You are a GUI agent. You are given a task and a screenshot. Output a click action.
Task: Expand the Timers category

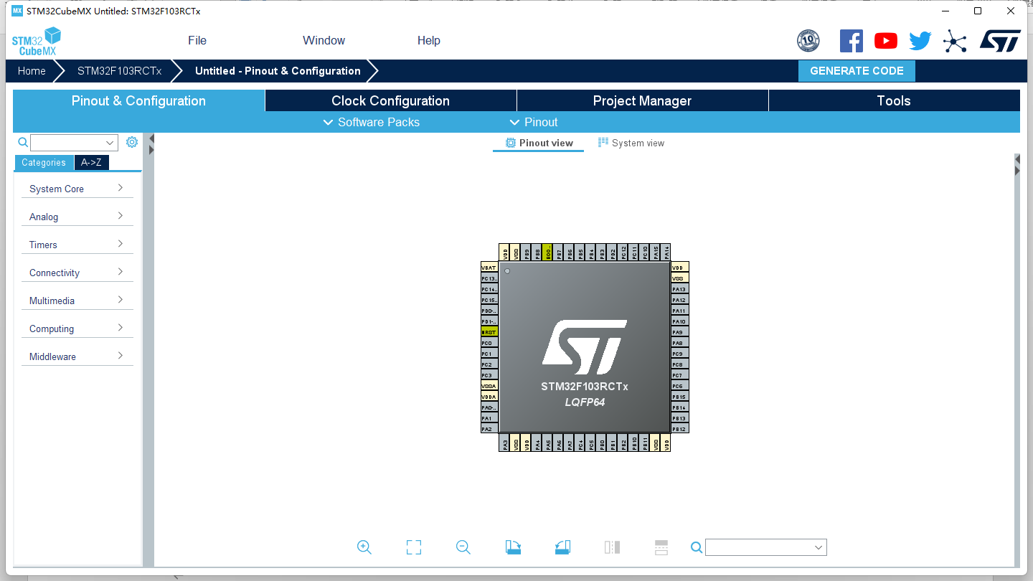click(77, 245)
